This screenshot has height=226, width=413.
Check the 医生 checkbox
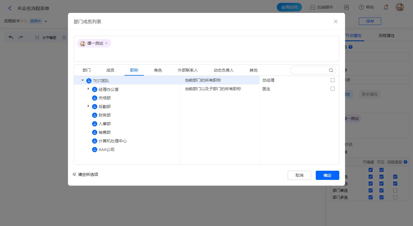333,89
